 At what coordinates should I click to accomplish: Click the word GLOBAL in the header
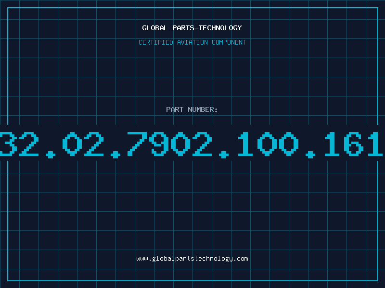click(154, 28)
